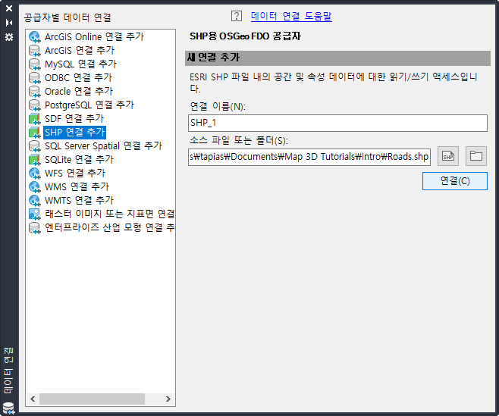Click the list scrollbar left arrow
The image size is (499, 416).
point(33,399)
